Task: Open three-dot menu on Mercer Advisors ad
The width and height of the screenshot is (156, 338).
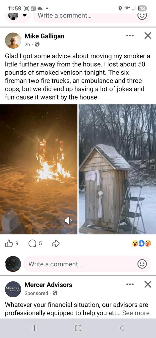Action: pos(130,284)
